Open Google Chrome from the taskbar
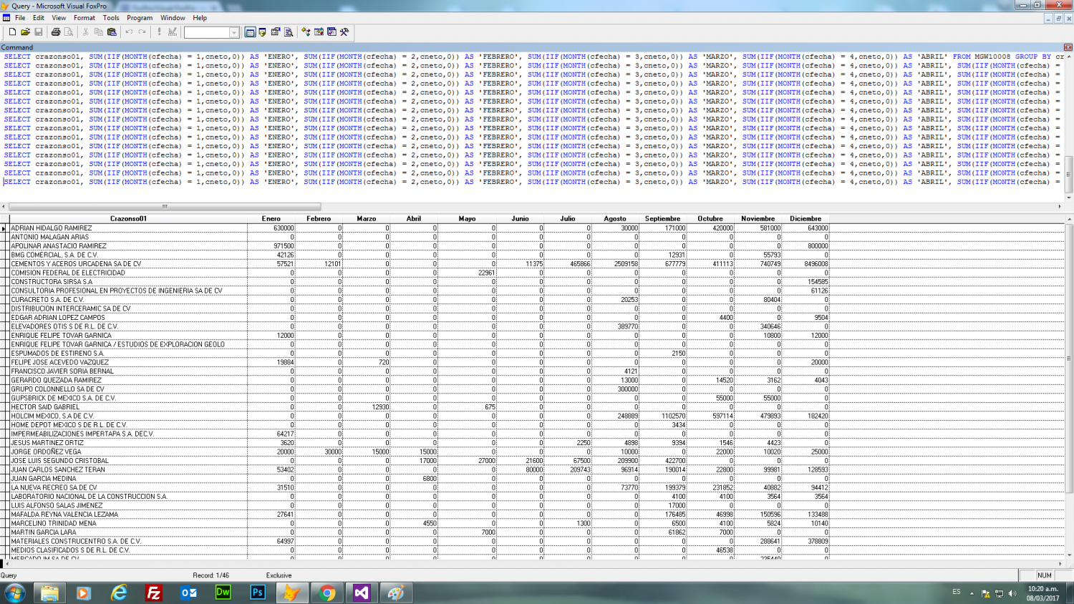Screen dimensions: 1074x604 pyautogui.click(x=327, y=593)
